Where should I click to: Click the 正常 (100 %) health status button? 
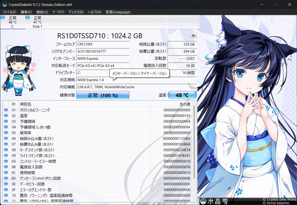click(x=103, y=95)
